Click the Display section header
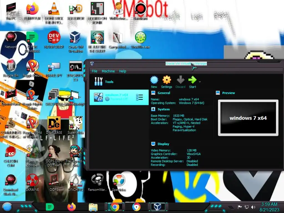This screenshot has width=284, height=213. pyautogui.click(x=163, y=144)
